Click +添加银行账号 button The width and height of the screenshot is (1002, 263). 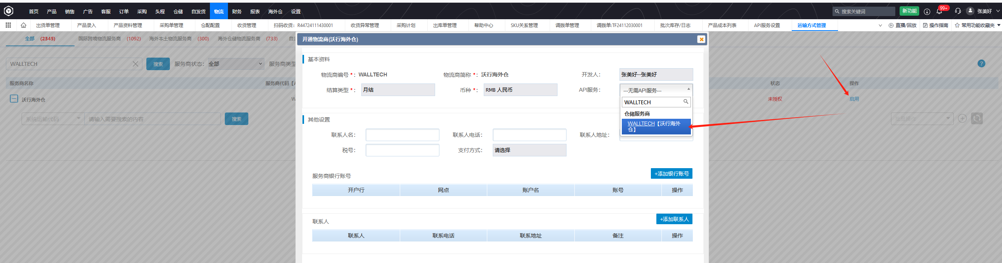(672, 174)
